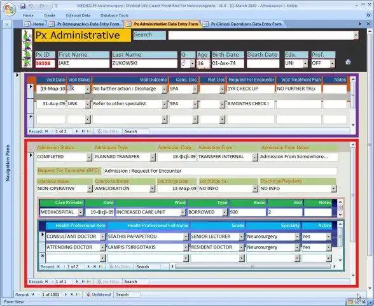The width and height of the screenshot is (374, 306).
Task: Click the First Name field JAKE
Action: pos(83,63)
